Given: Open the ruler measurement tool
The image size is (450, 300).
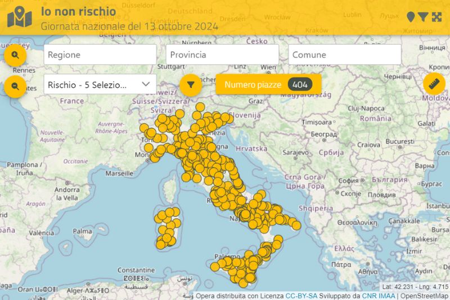Looking at the screenshot, I should click(434, 84).
